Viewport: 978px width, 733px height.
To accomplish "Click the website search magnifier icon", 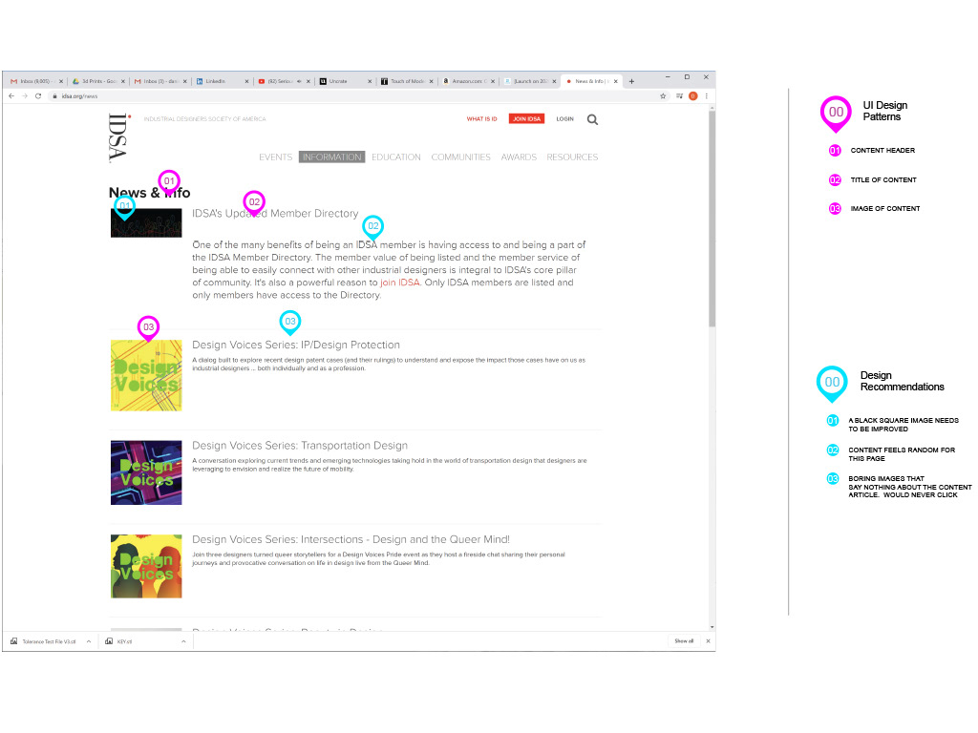I will tap(592, 119).
